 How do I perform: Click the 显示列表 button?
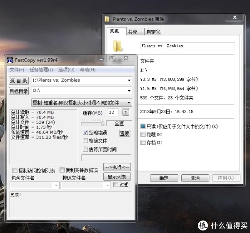click(x=117, y=176)
